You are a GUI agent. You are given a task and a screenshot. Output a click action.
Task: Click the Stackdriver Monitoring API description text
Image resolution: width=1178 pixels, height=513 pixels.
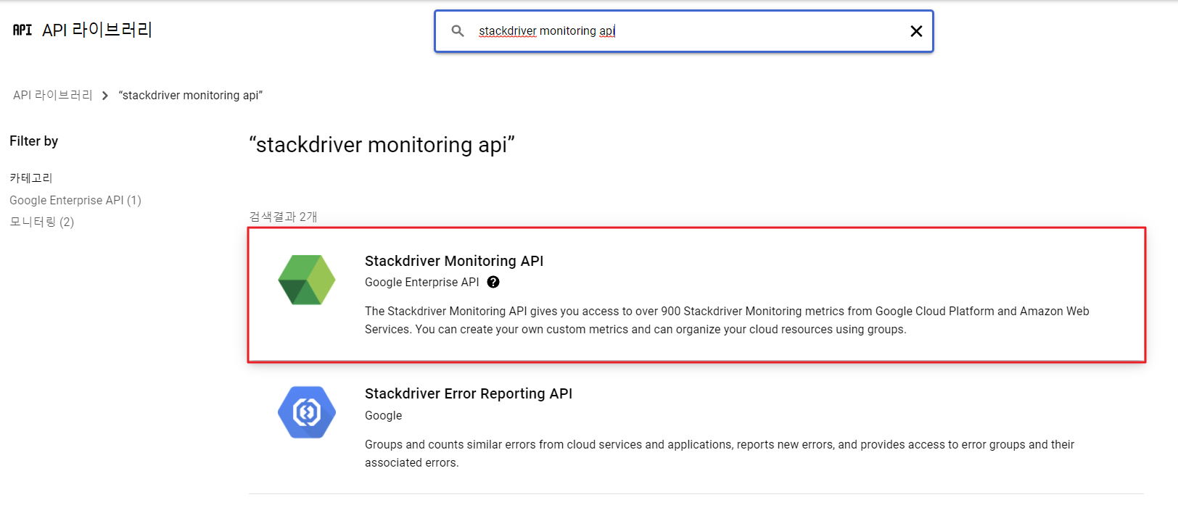click(x=725, y=320)
